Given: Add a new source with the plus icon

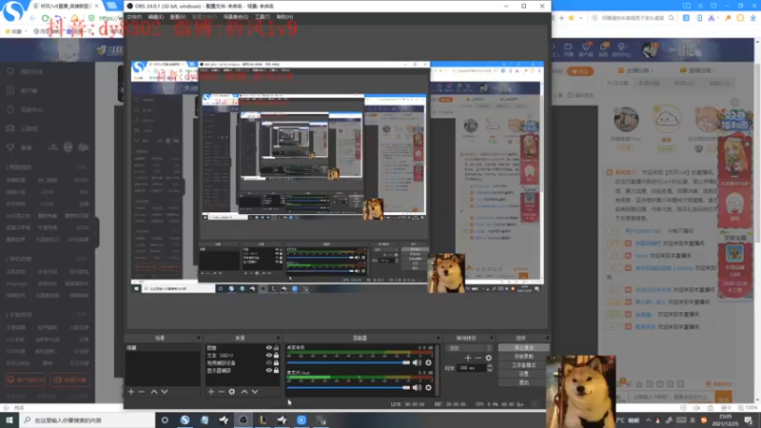Looking at the screenshot, I should [211, 392].
